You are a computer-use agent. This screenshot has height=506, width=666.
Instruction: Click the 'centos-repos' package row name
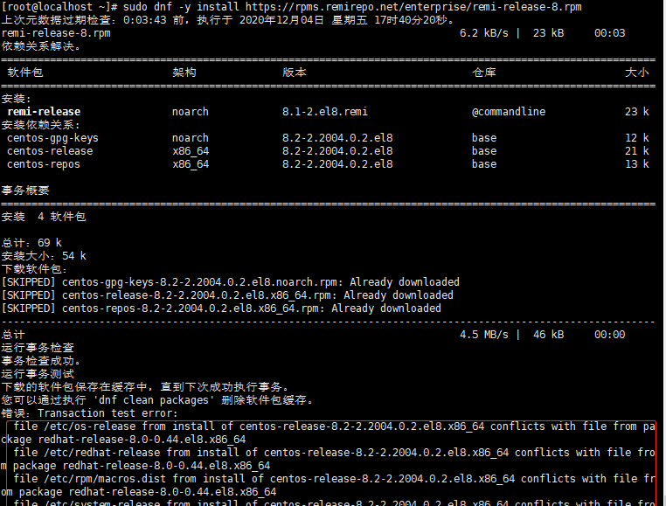pos(44,164)
